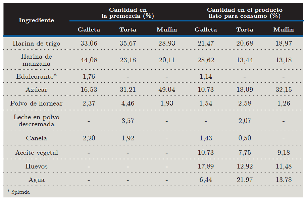The image size is (306, 200).
Task: Click the "Ingrediente" column header
Action: [36, 20]
